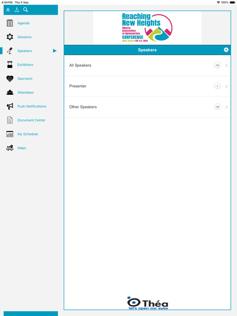Click the arrow next to Speakers sidebar item
Image resolution: width=237 pixels, height=316 pixels.
(x=55, y=51)
